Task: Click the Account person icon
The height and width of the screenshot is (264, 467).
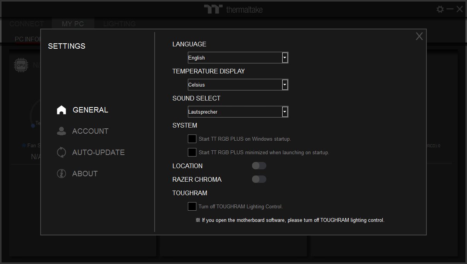Action: [61, 131]
